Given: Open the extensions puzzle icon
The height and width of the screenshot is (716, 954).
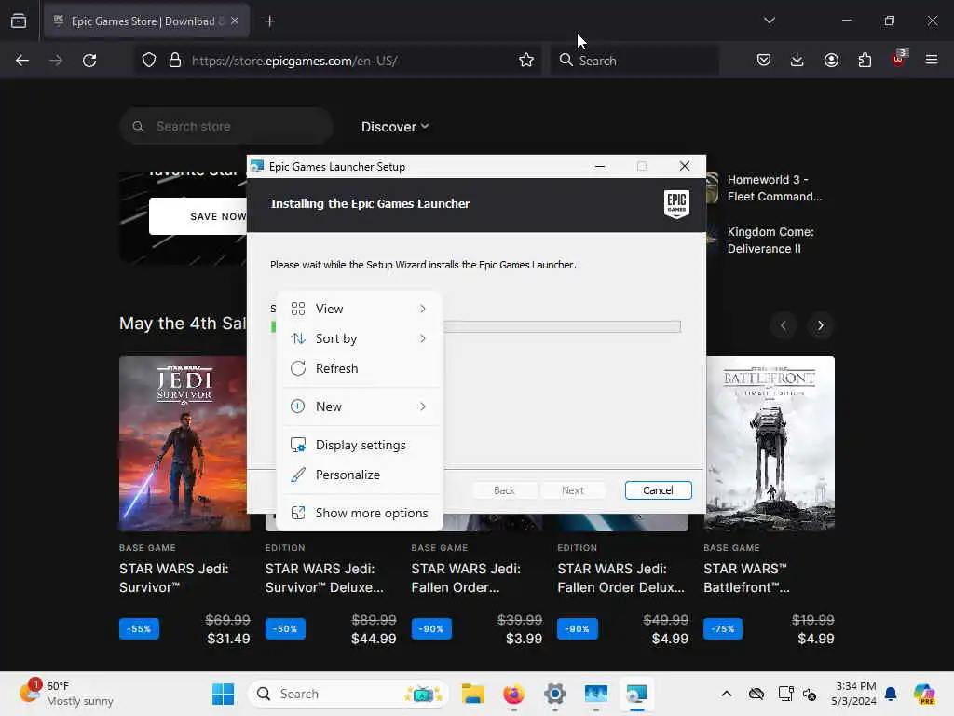Looking at the screenshot, I should [x=865, y=60].
